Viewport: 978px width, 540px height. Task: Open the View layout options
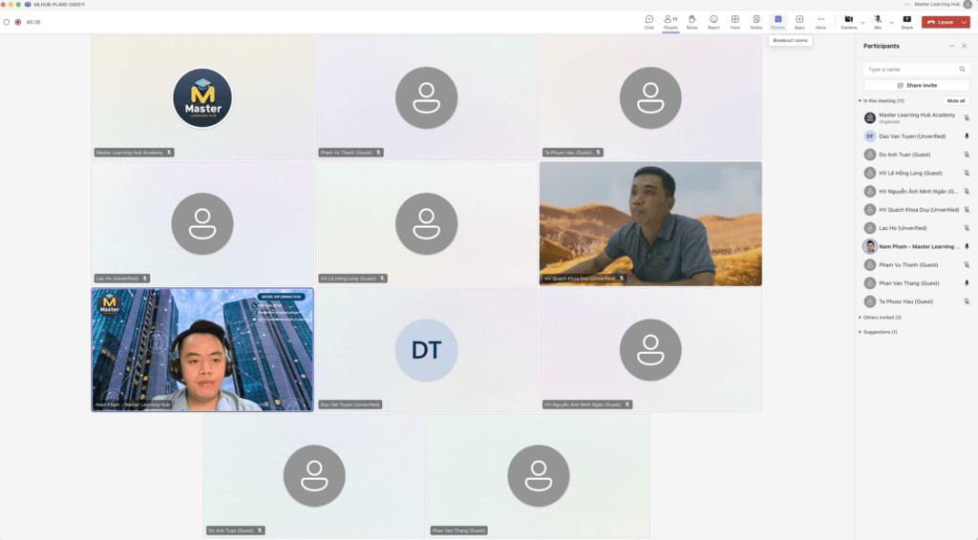click(x=734, y=22)
